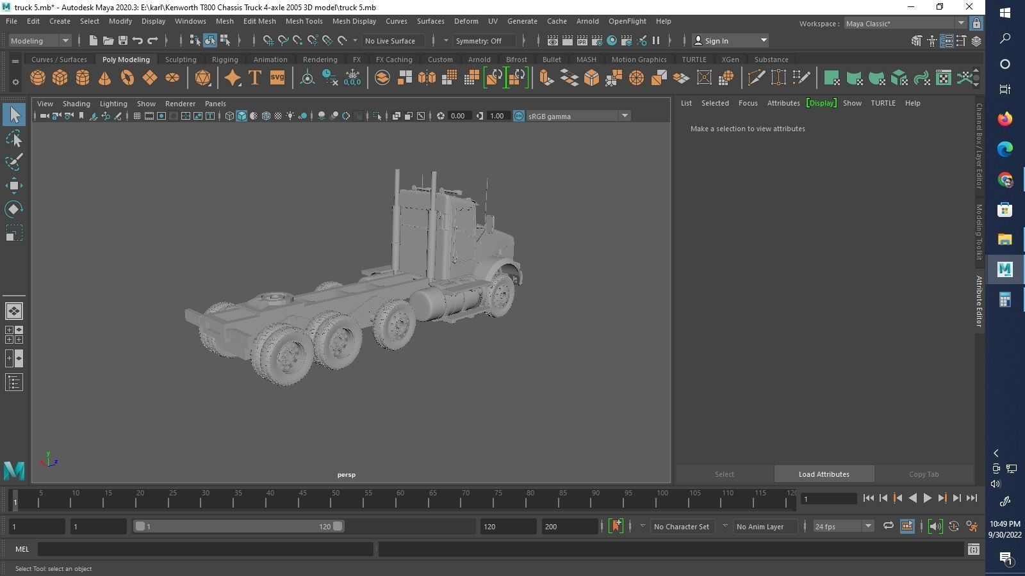The height and width of the screenshot is (576, 1025).
Task: Click the New Scene icon
Action: (94, 40)
